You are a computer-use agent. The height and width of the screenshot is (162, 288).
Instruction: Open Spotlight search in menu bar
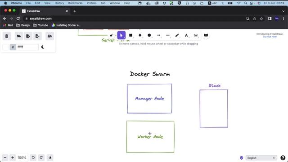click(246, 3)
